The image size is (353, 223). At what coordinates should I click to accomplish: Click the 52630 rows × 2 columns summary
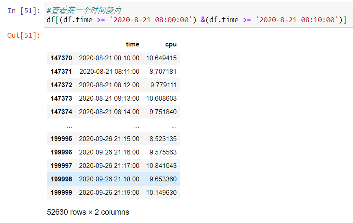coord(88,212)
